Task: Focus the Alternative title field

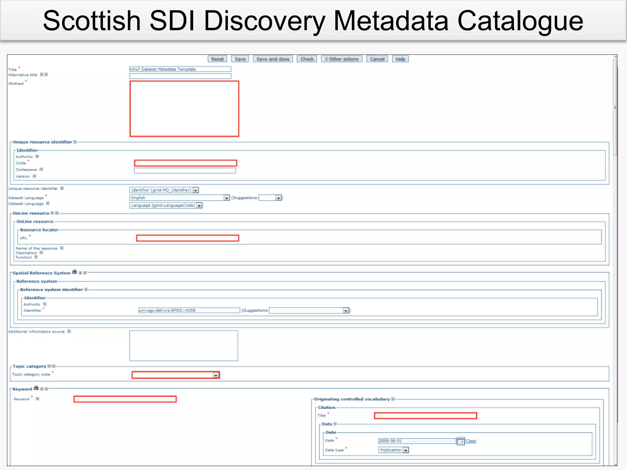Action: tap(180, 76)
